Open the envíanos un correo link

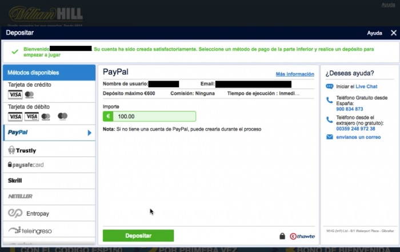(x=358, y=137)
